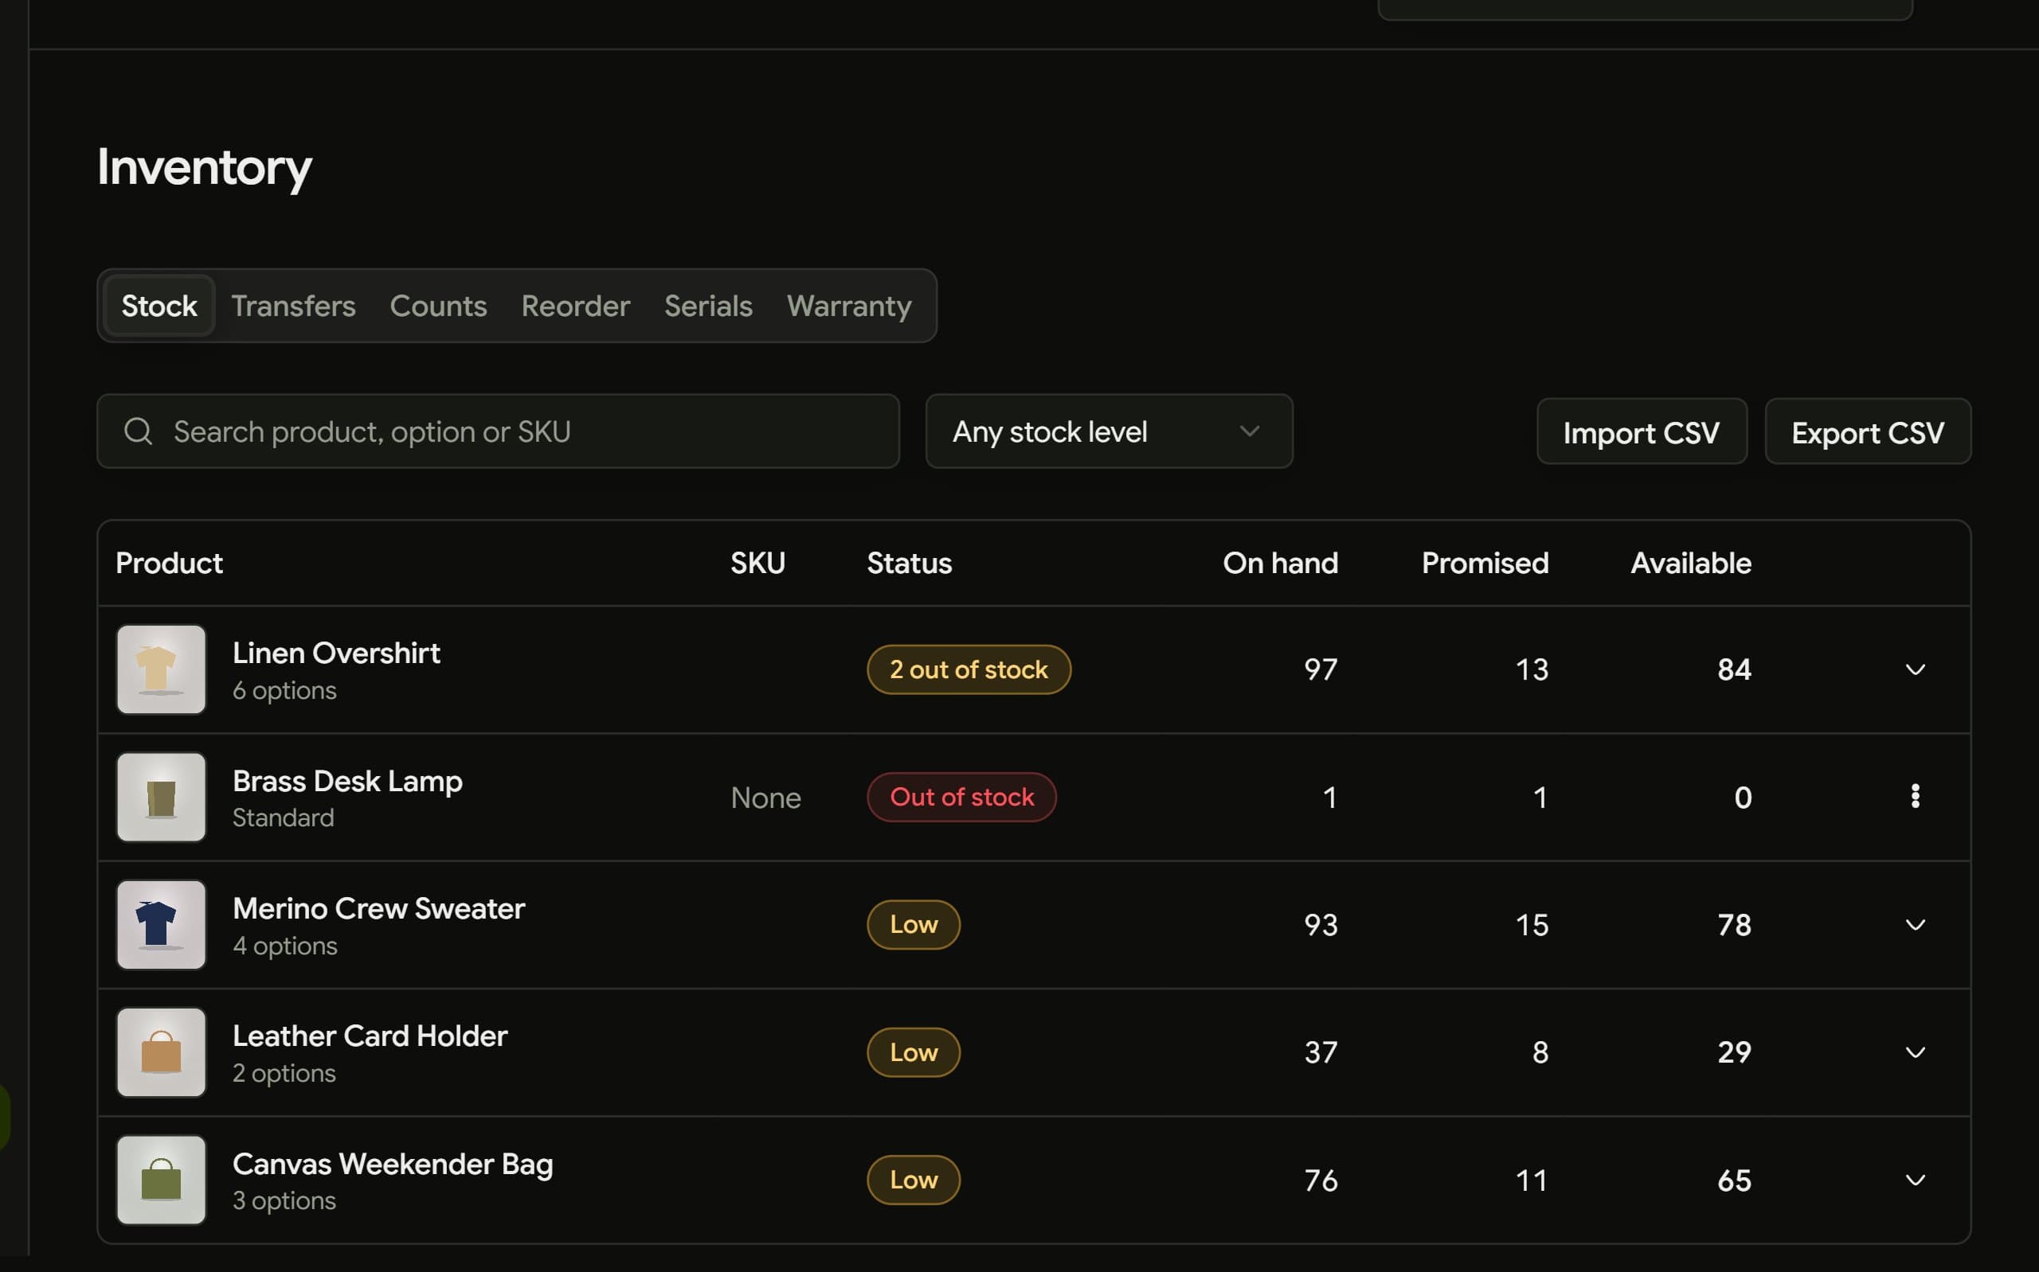Focus the product search field

[498, 431]
